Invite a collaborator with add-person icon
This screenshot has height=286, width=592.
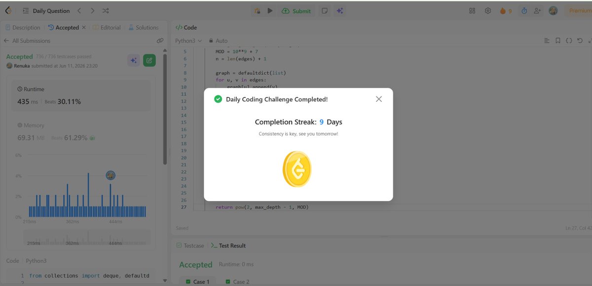pyautogui.click(x=537, y=11)
